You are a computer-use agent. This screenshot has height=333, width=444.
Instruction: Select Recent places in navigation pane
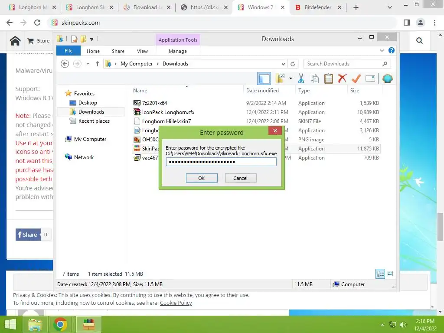(94, 121)
